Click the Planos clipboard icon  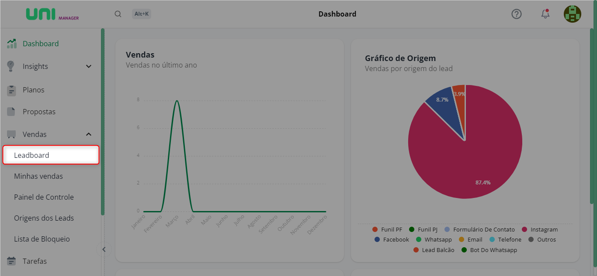11,90
